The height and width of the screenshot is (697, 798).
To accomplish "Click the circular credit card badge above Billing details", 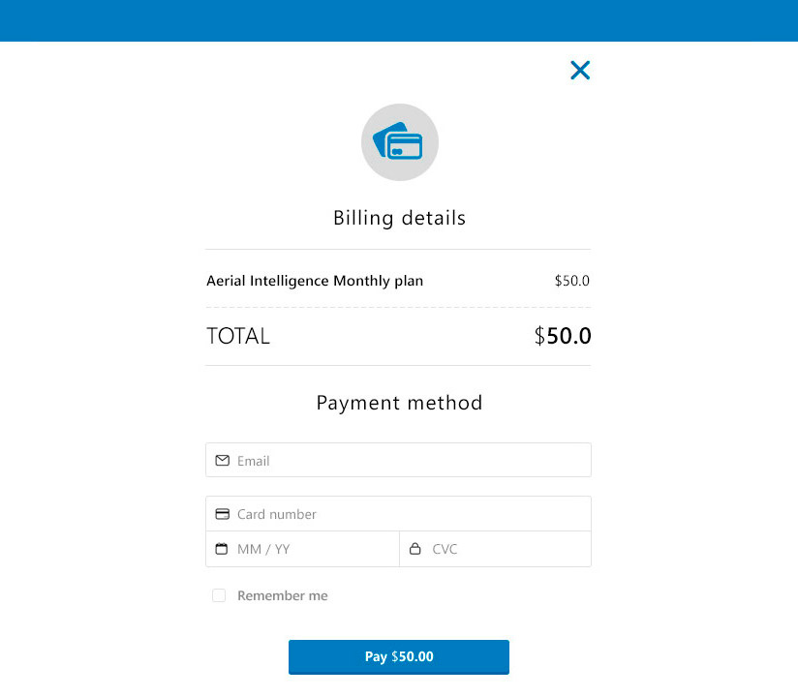I will point(399,142).
